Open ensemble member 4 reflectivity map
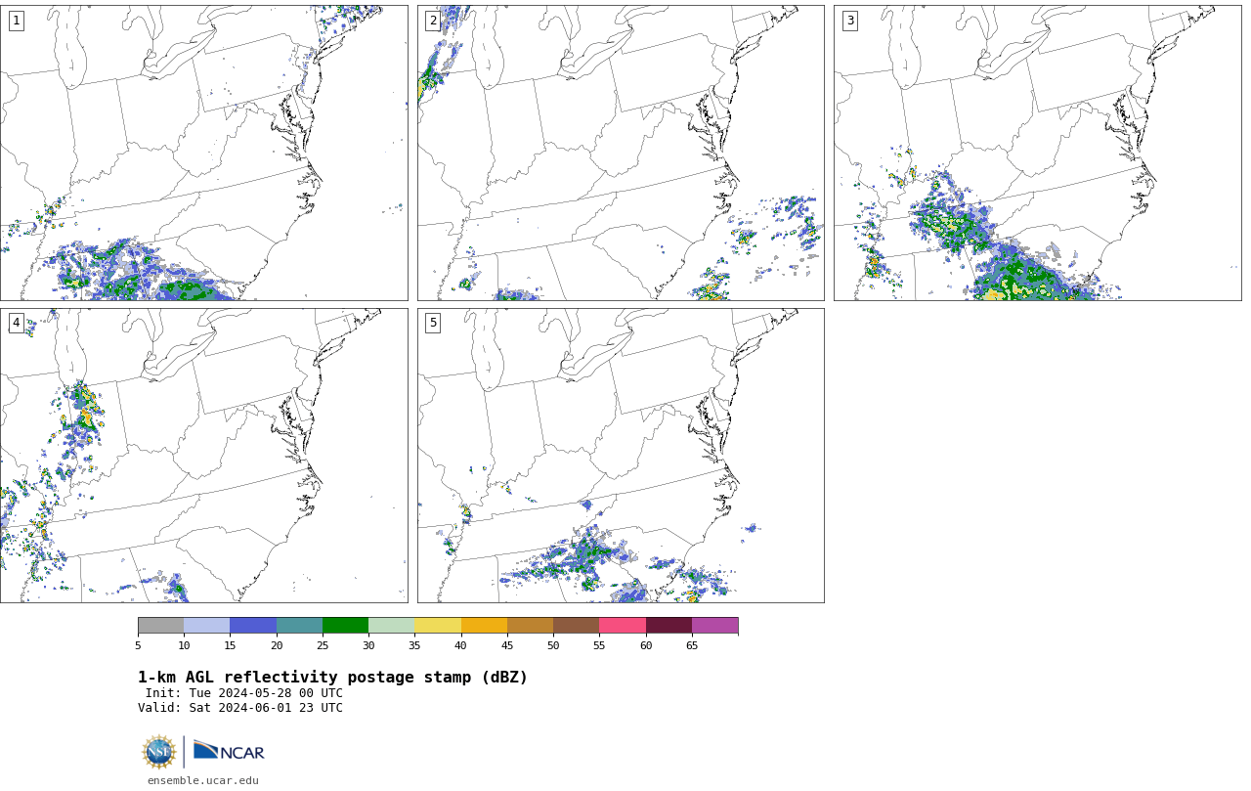 [203, 456]
